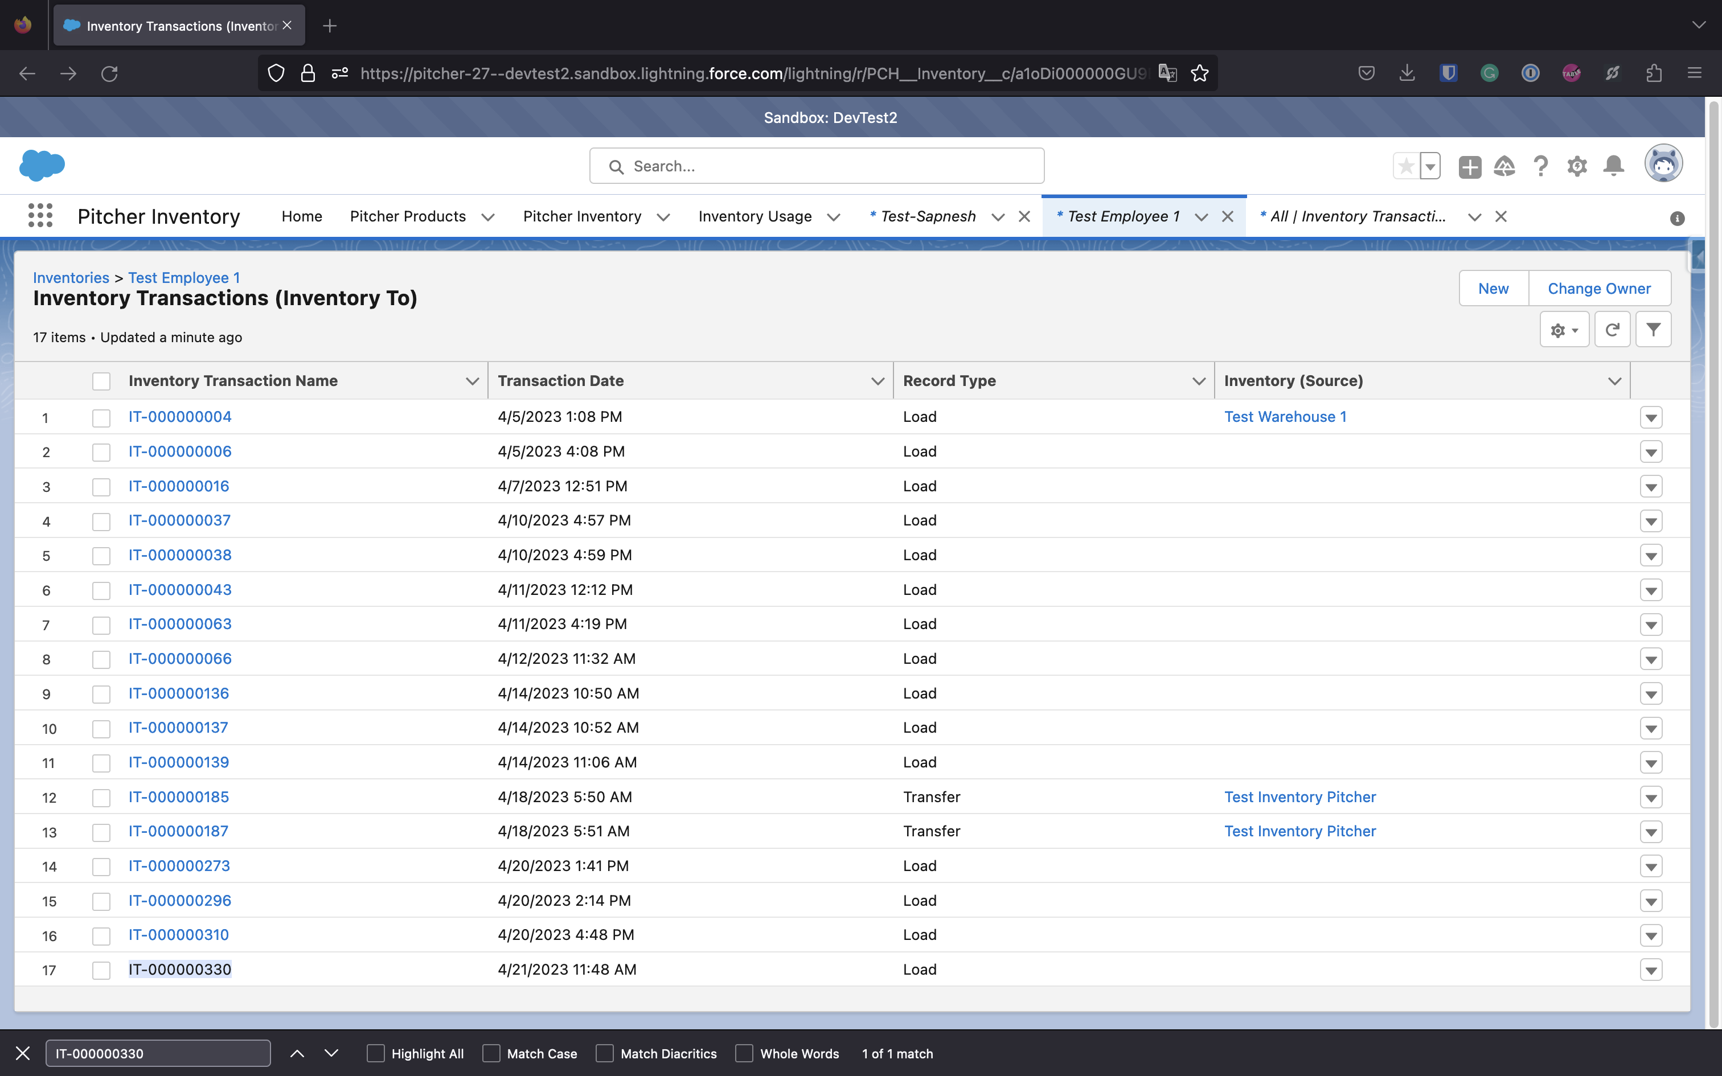Open row actions dropdown for IT-000000330
The height and width of the screenshot is (1076, 1722).
tap(1651, 970)
